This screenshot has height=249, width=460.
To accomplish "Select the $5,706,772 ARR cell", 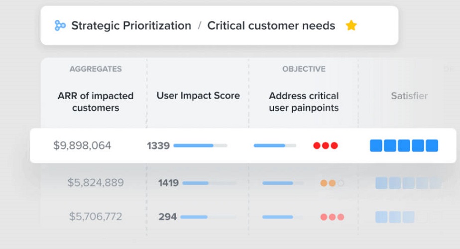I will click(96, 217).
